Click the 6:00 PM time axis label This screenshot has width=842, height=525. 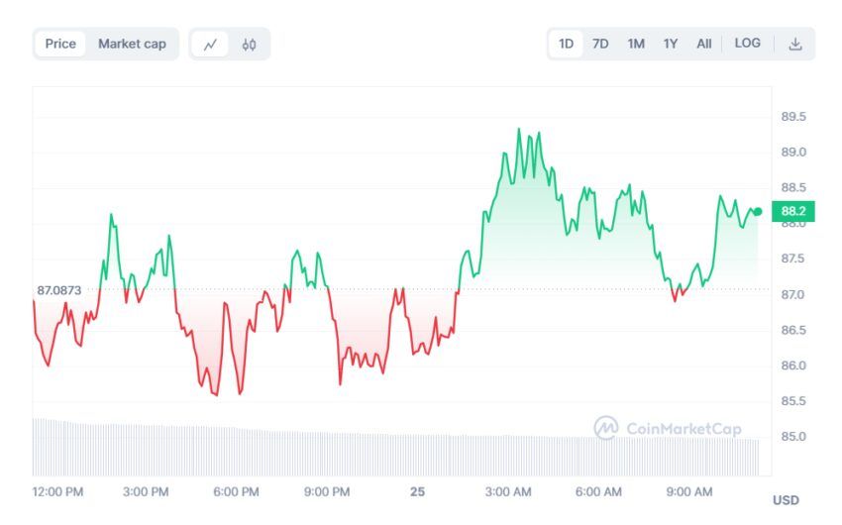(237, 491)
